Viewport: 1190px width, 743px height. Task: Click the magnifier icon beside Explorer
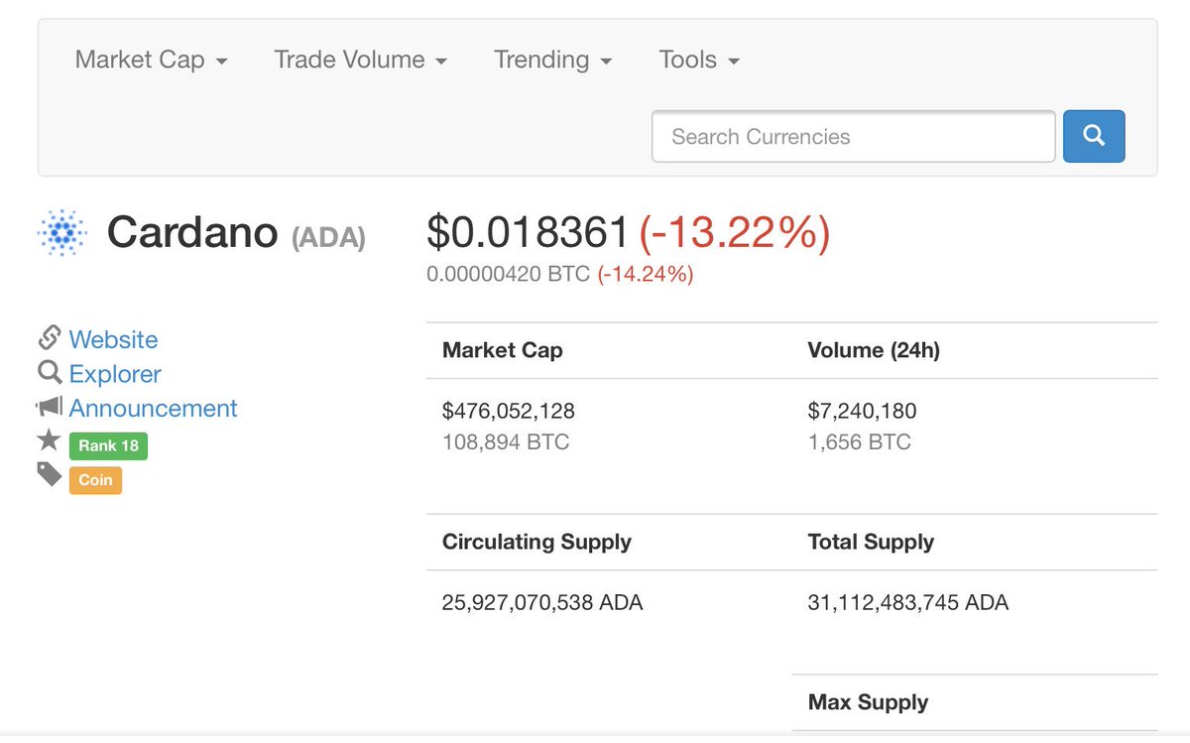(x=50, y=373)
